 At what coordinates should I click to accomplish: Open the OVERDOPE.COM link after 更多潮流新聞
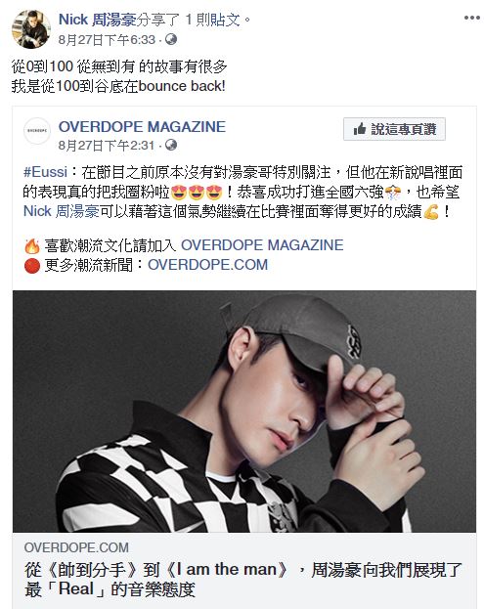click(x=208, y=265)
